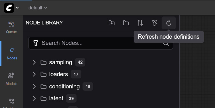This screenshot has height=108, width=215.
Task: Expand the loaders folder chevron
Action: (34, 74)
